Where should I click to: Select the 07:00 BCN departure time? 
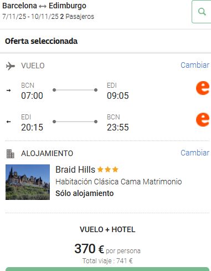[x=32, y=96]
